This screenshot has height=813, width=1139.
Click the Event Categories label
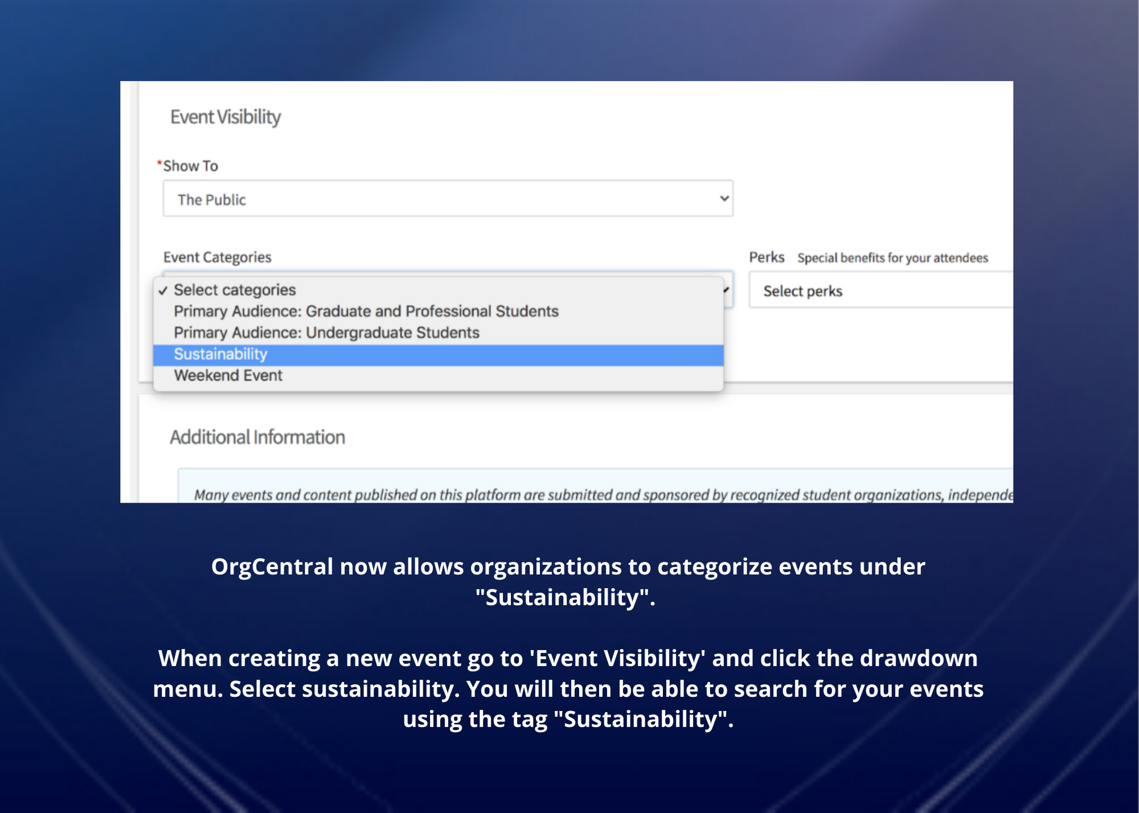tap(217, 257)
